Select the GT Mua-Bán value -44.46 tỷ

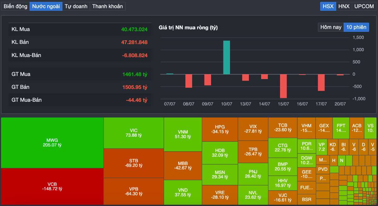136,100
